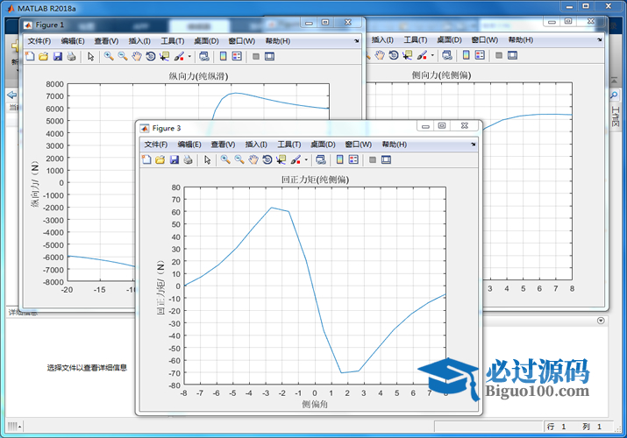Insert legend in Figure 3

click(353, 159)
